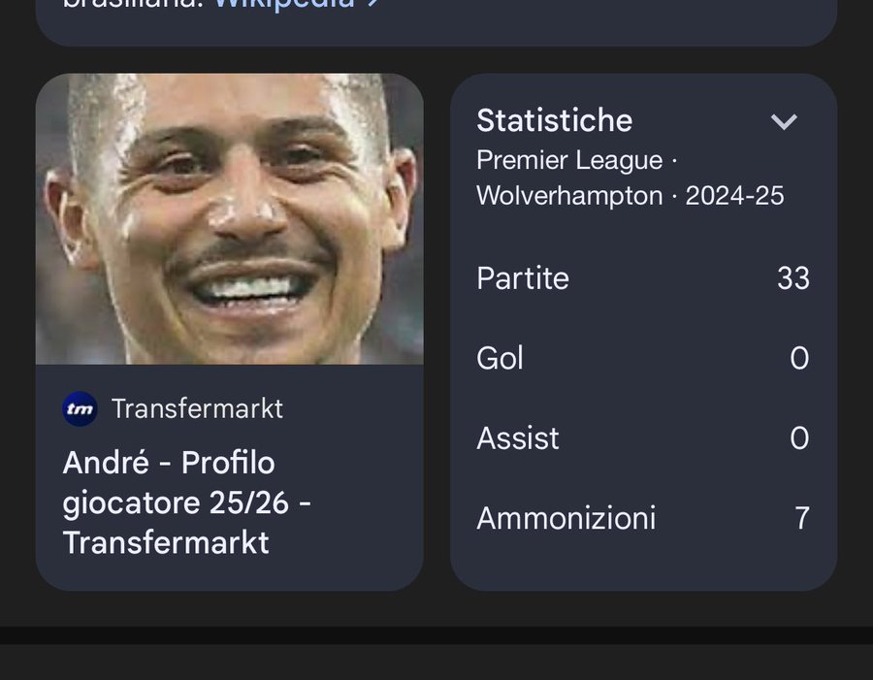Tap the arrow icon after Wikipedia
The height and width of the screenshot is (680, 873).
[x=373, y=3]
